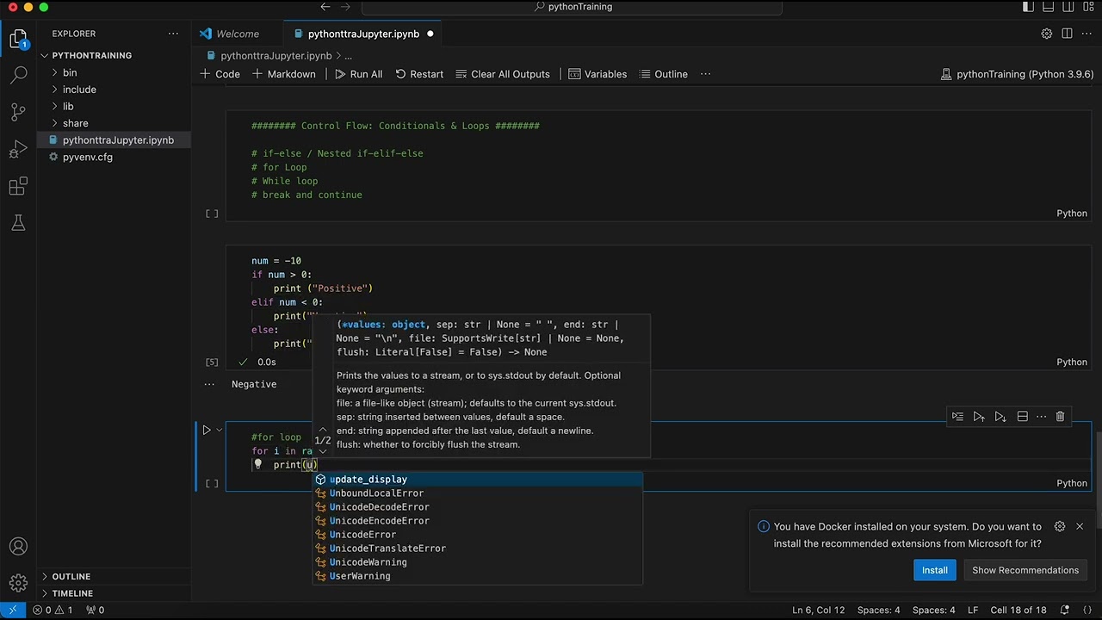Dismiss the Docker notification

pos(1080,526)
